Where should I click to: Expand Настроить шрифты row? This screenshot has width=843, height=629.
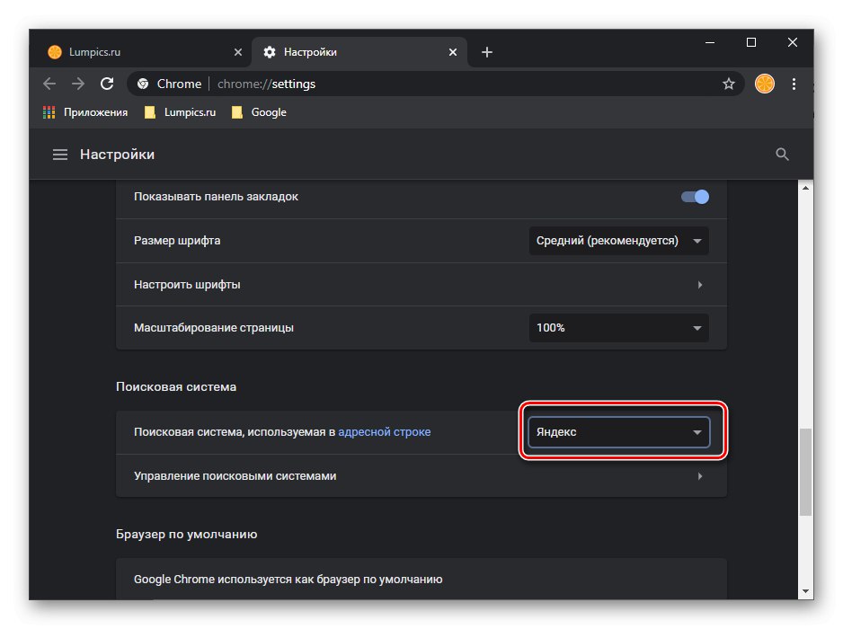[x=421, y=285]
